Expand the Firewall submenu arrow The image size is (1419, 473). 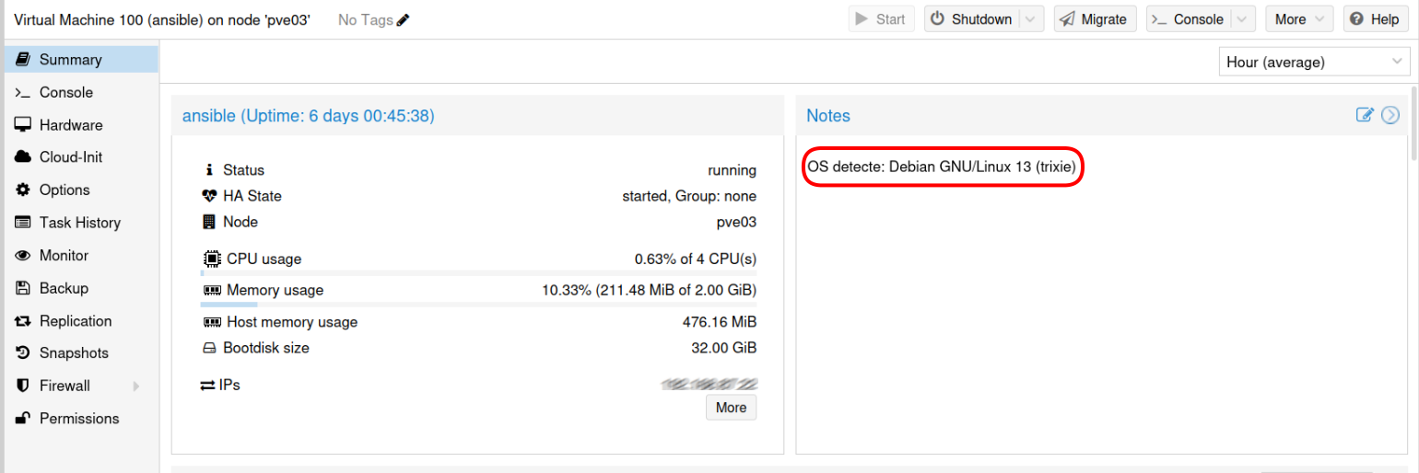point(137,386)
